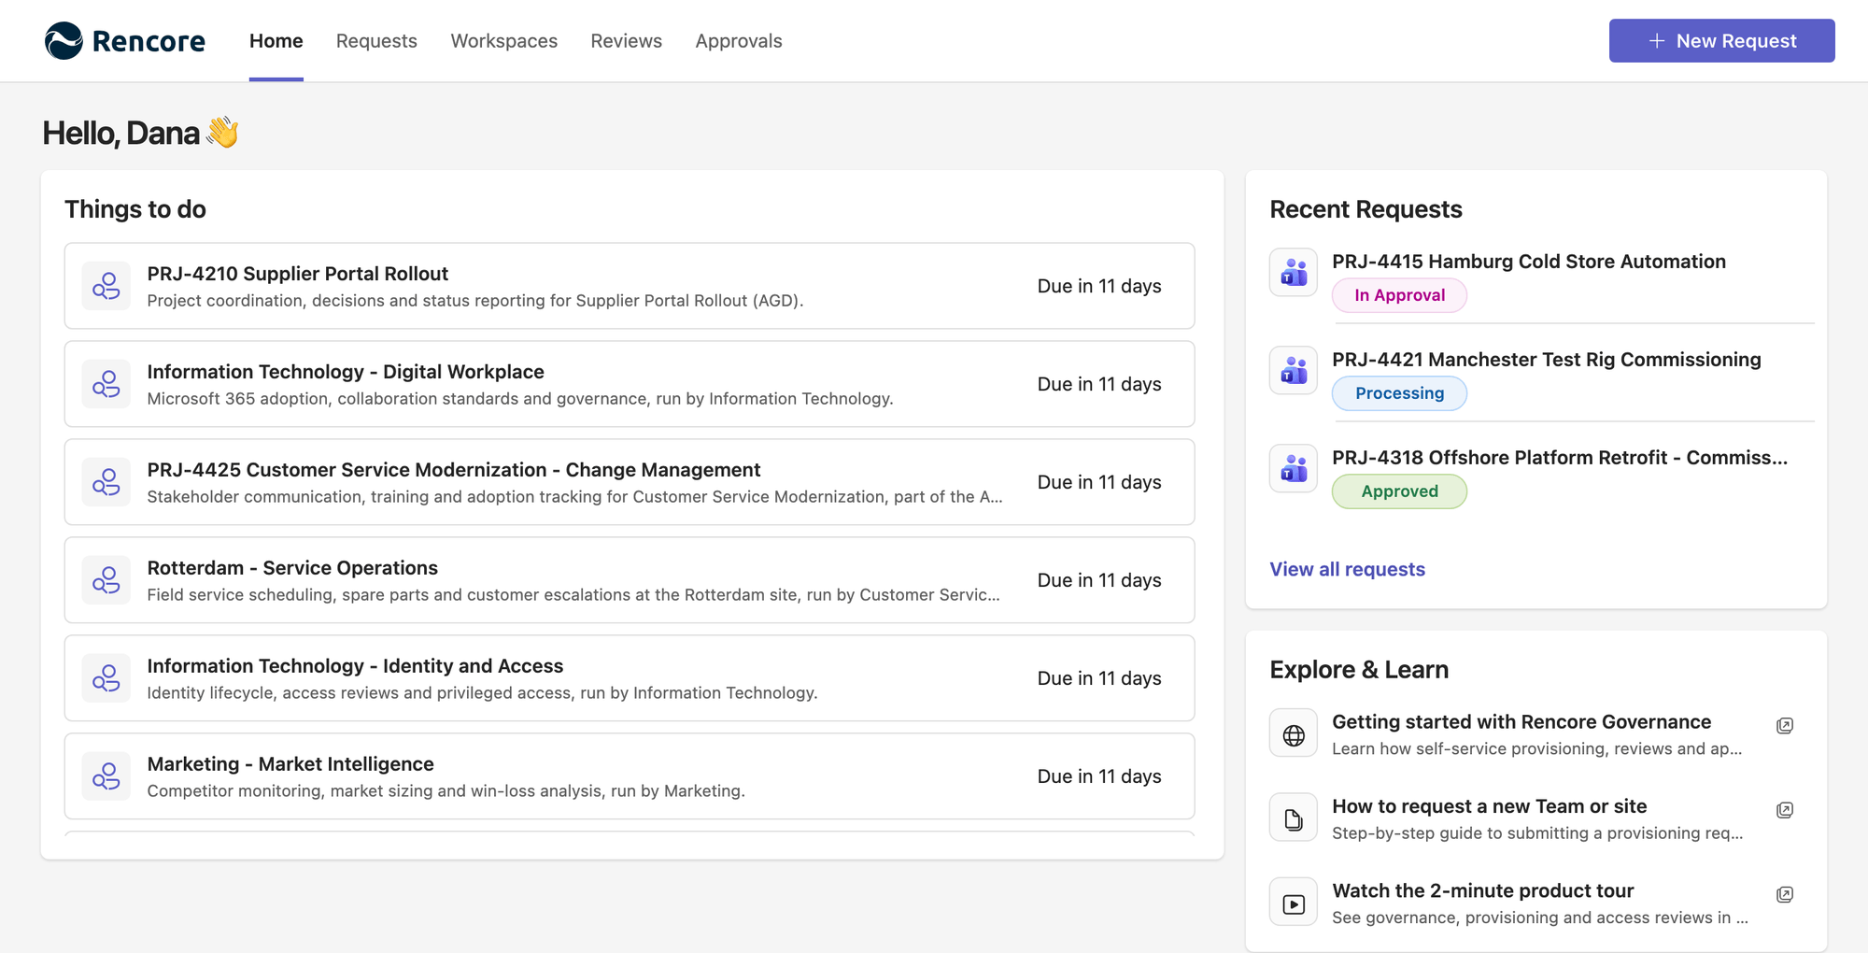Open the Approvals tab
Image resolution: width=1868 pixels, height=953 pixels.
coord(739,41)
